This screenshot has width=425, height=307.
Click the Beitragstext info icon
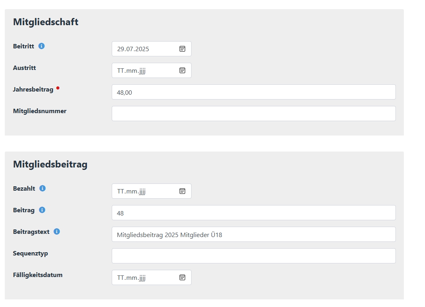[x=57, y=231]
